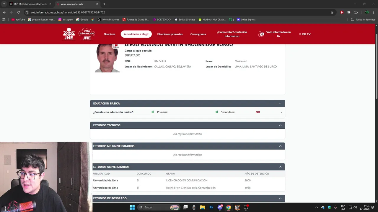Click the volume icon in system tray
The height and width of the screenshot is (212, 378).
click(355, 207)
